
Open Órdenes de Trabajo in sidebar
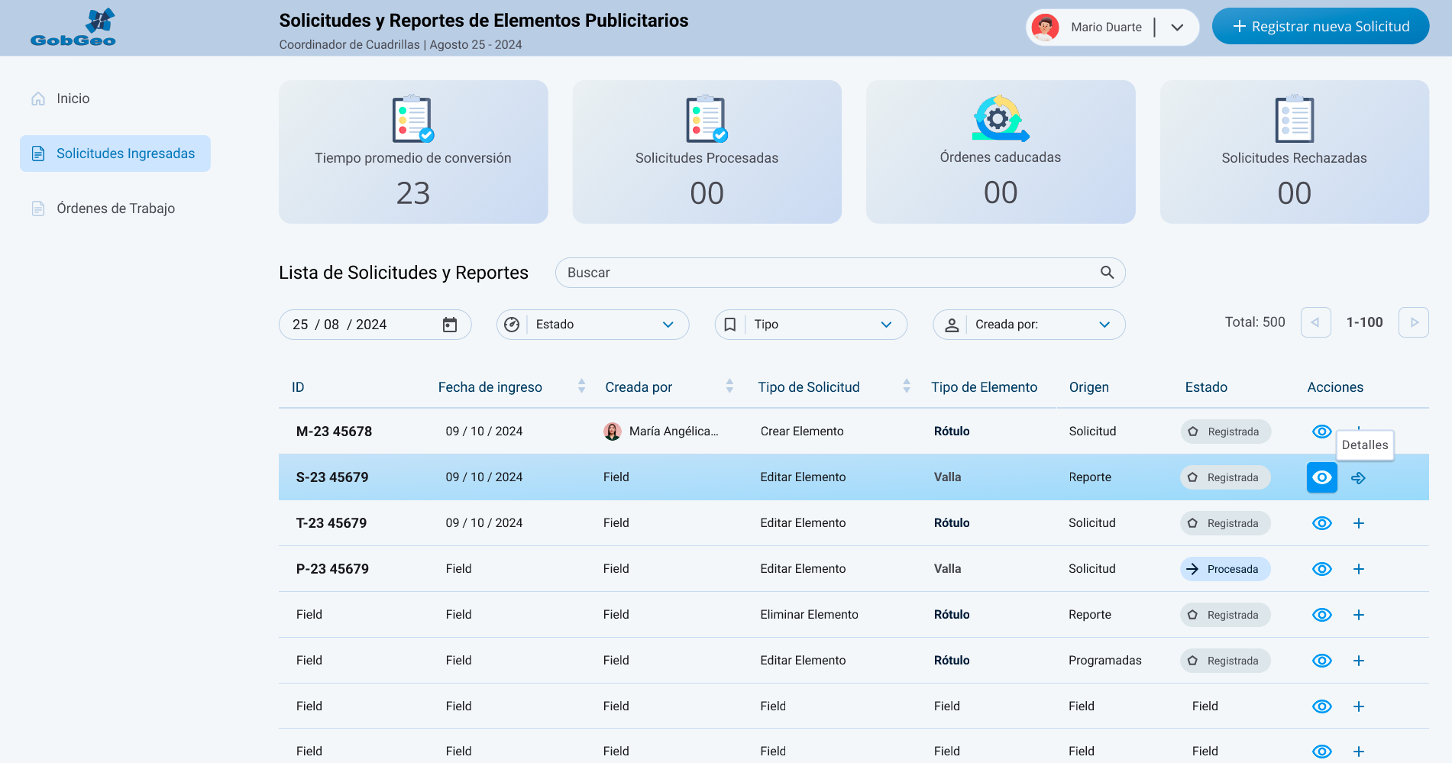115,209
